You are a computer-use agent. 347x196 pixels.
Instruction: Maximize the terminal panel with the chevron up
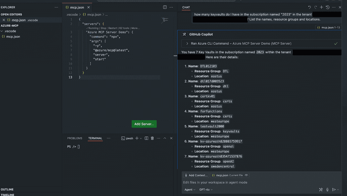click(165, 138)
